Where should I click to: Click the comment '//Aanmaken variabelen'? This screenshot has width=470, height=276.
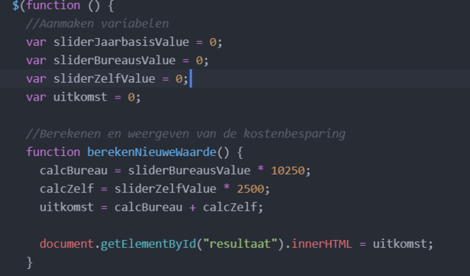coord(98,24)
